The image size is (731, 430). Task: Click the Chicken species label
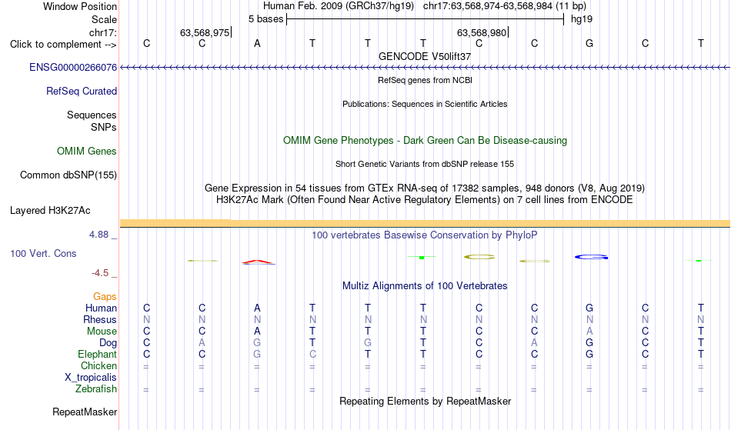tap(98, 366)
